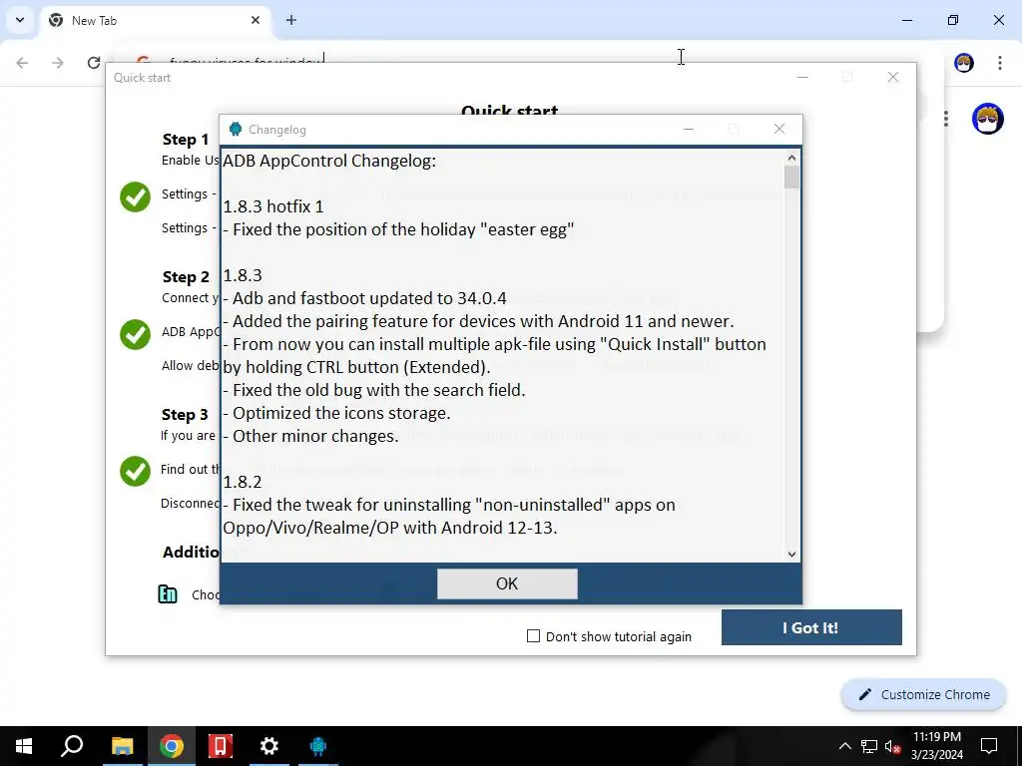
Task: Click line 'Fixed the position of the holiday easter egg'
Action: (398, 229)
